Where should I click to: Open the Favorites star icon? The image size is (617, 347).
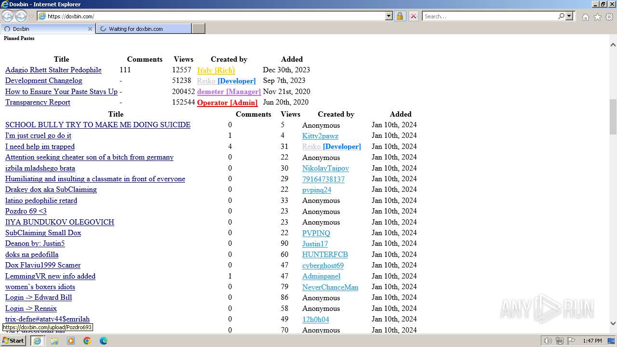(x=597, y=17)
